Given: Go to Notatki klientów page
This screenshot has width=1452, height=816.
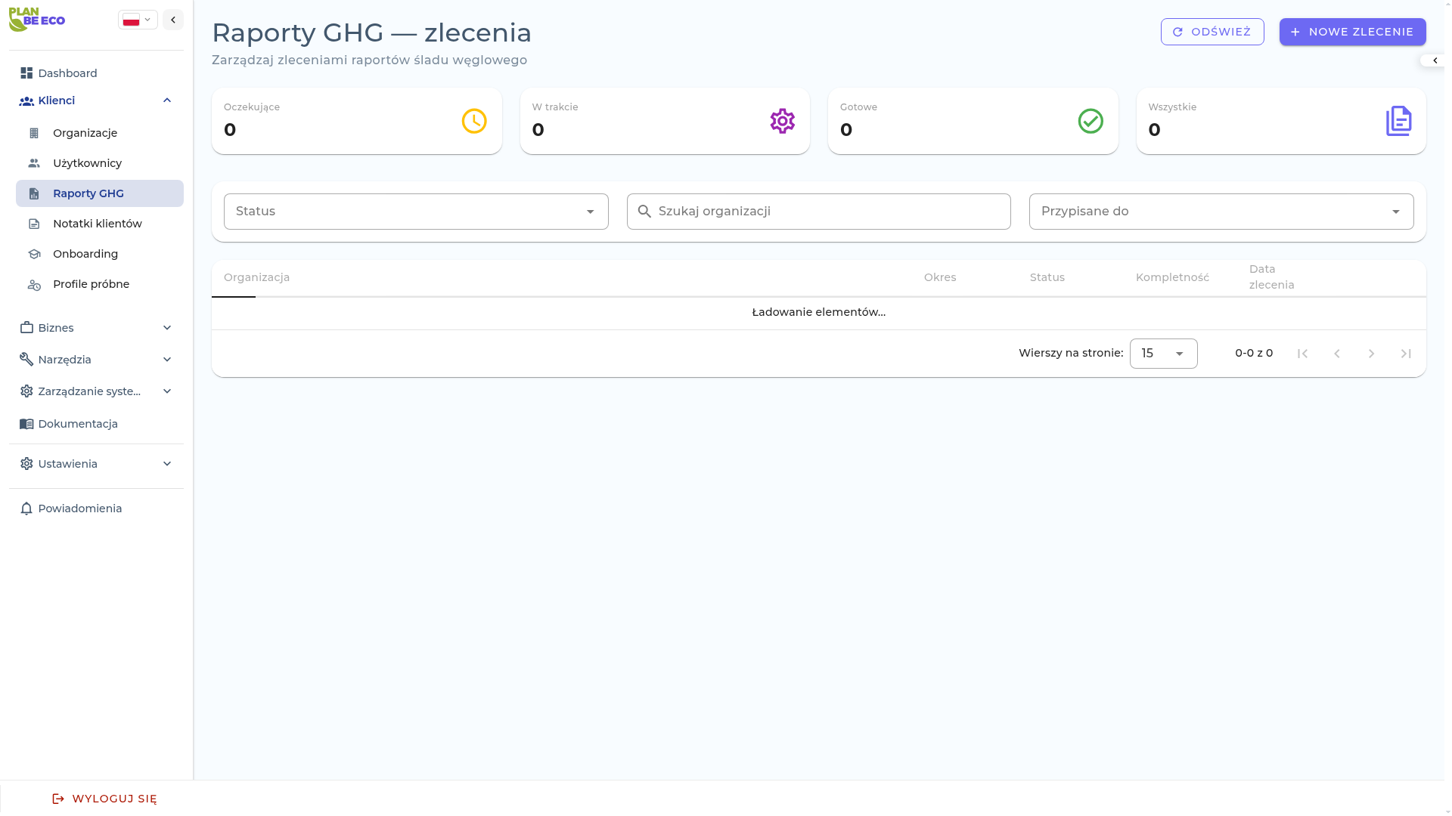Looking at the screenshot, I should click(97, 224).
